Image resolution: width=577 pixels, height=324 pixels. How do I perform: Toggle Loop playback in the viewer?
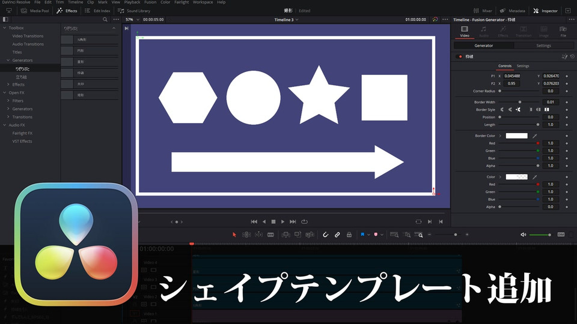[x=304, y=221]
